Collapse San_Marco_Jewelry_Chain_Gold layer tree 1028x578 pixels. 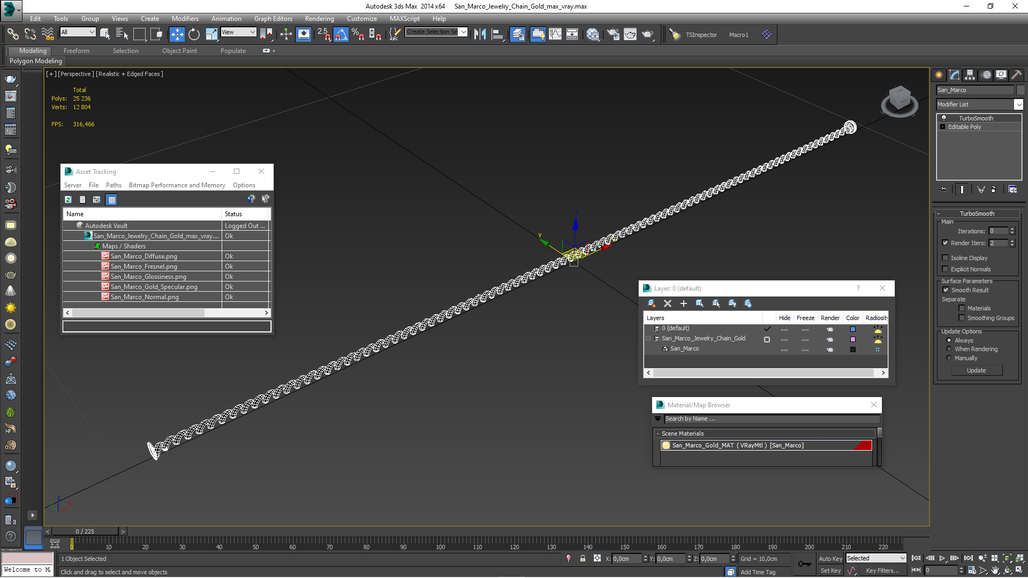[648, 339]
